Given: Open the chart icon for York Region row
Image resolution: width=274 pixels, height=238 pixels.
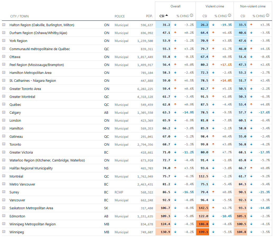Looking at the screenshot, I should tap(4, 41).
